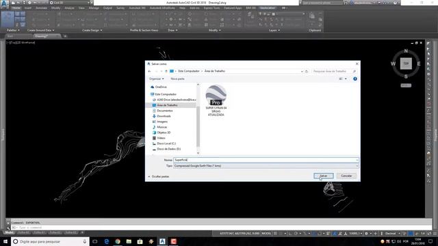Click the Nome filename input field
The height and width of the screenshot is (246, 438).
264,160
